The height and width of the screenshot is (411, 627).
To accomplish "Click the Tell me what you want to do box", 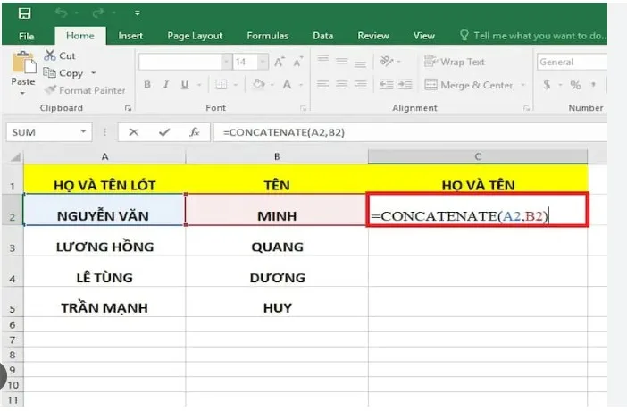I will [532, 36].
